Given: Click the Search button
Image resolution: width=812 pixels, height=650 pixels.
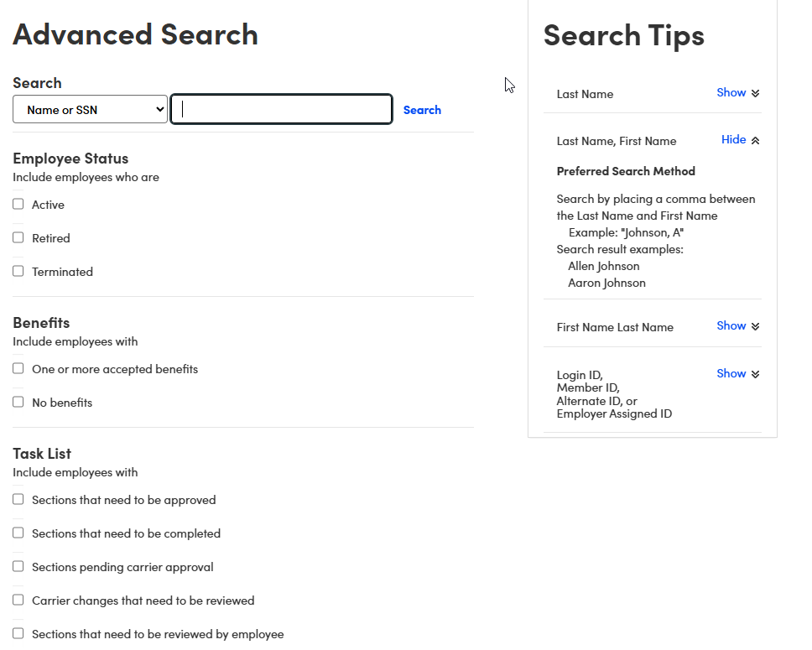Looking at the screenshot, I should [x=422, y=109].
